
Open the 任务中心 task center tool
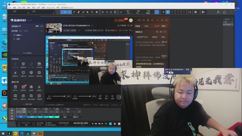15,88
